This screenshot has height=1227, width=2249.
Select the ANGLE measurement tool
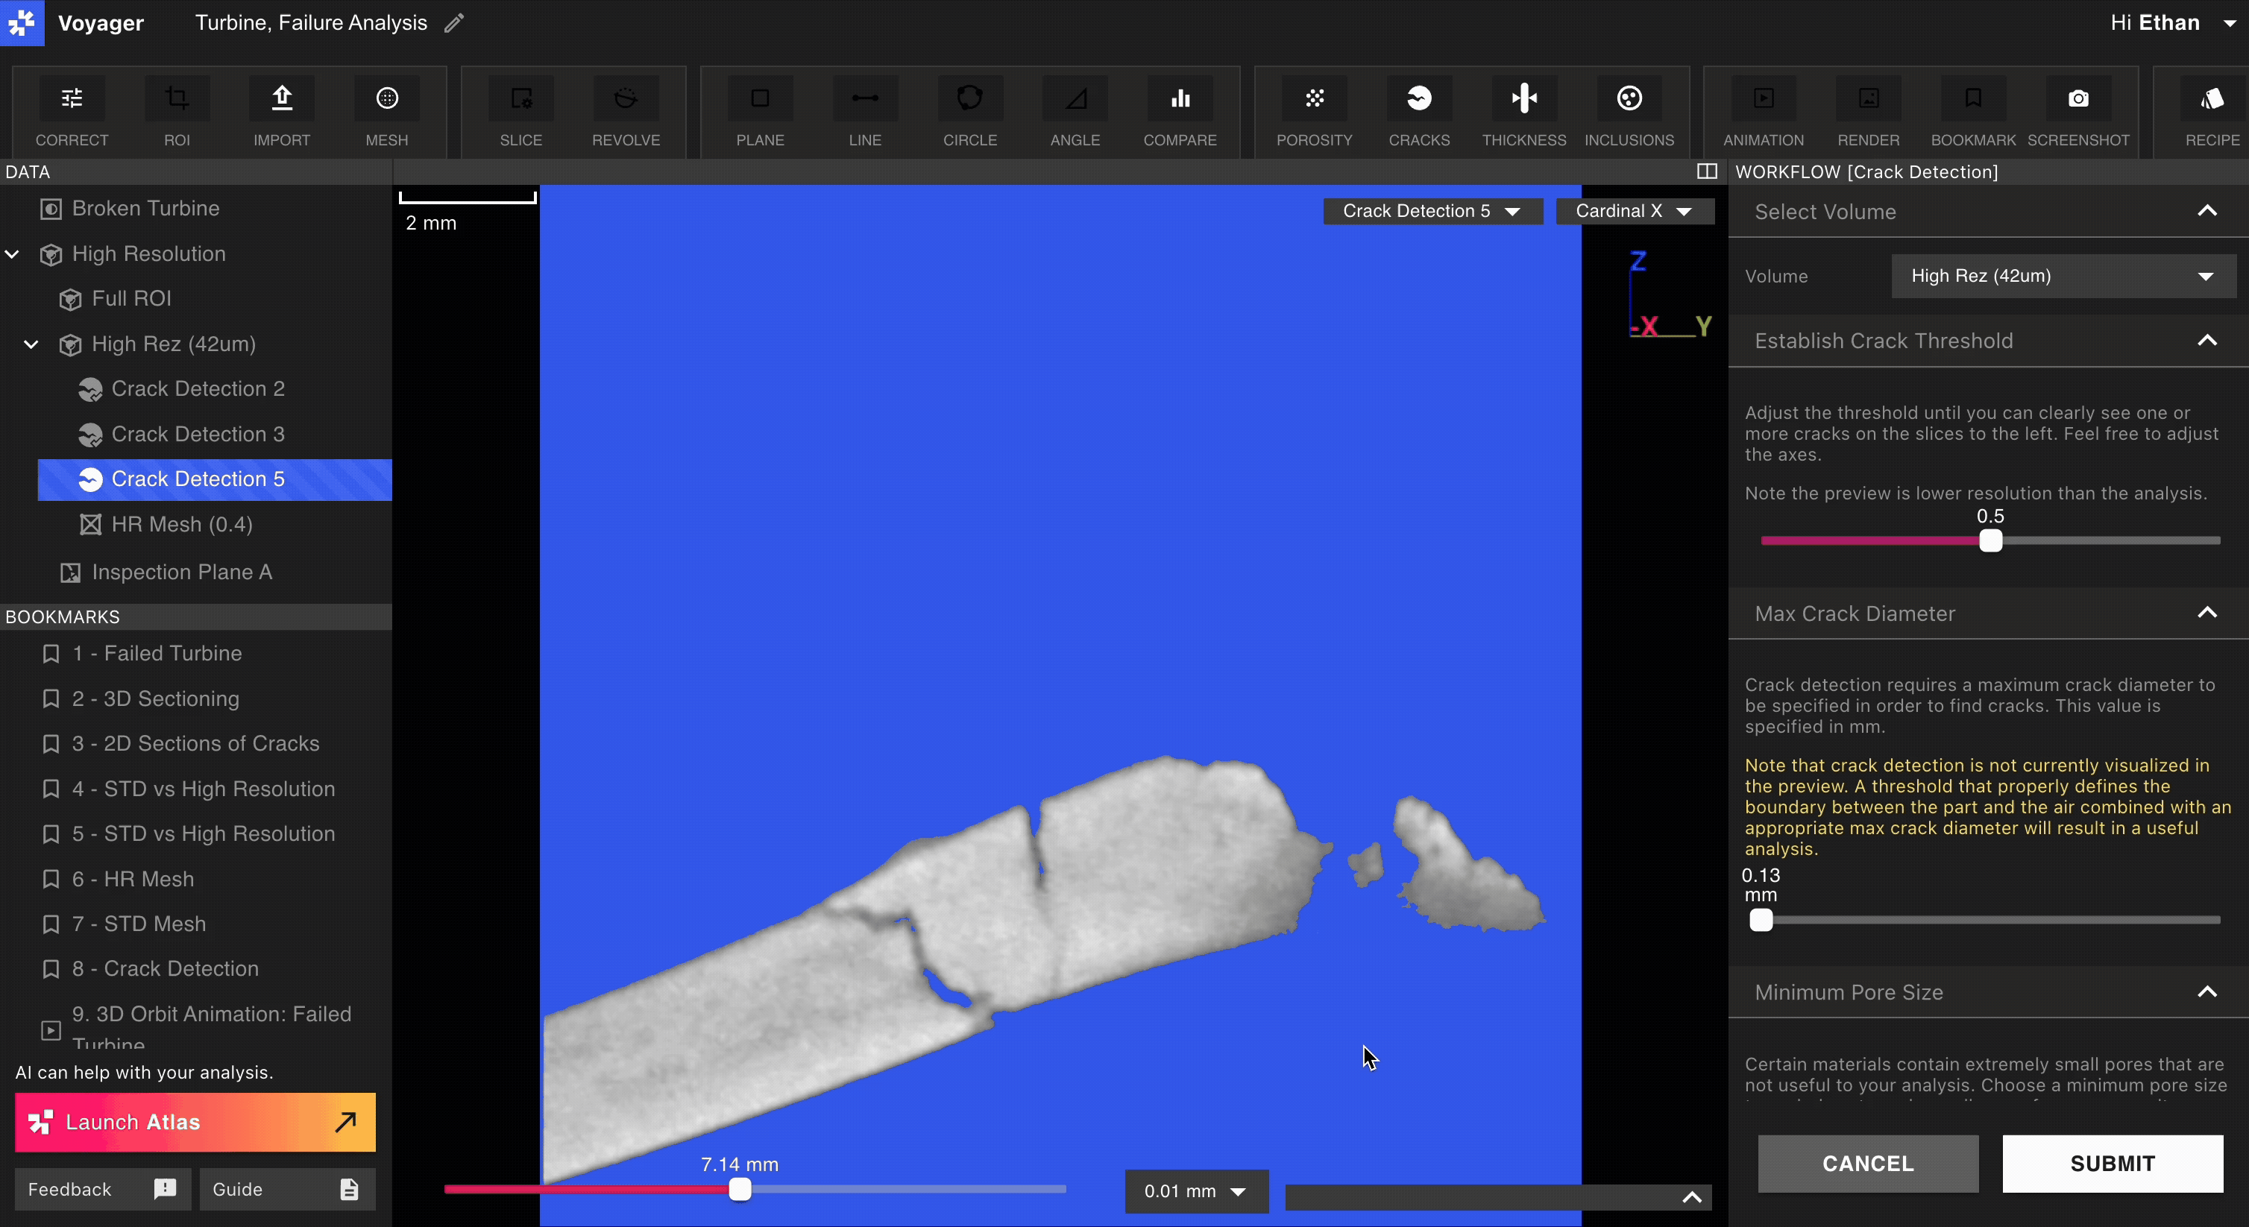pyautogui.click(x=1074, y=112)
